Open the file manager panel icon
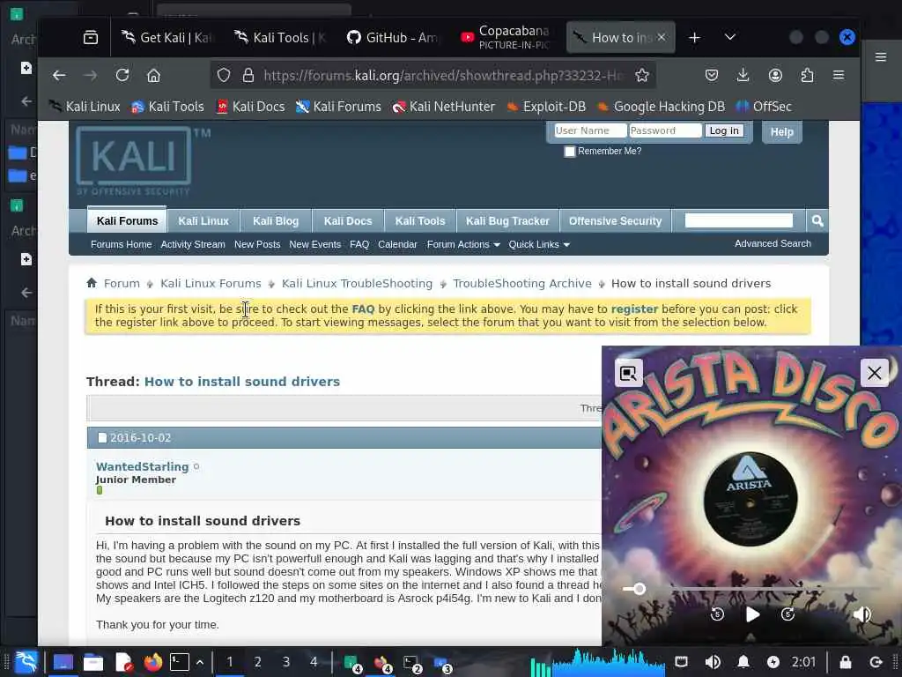 92,662
